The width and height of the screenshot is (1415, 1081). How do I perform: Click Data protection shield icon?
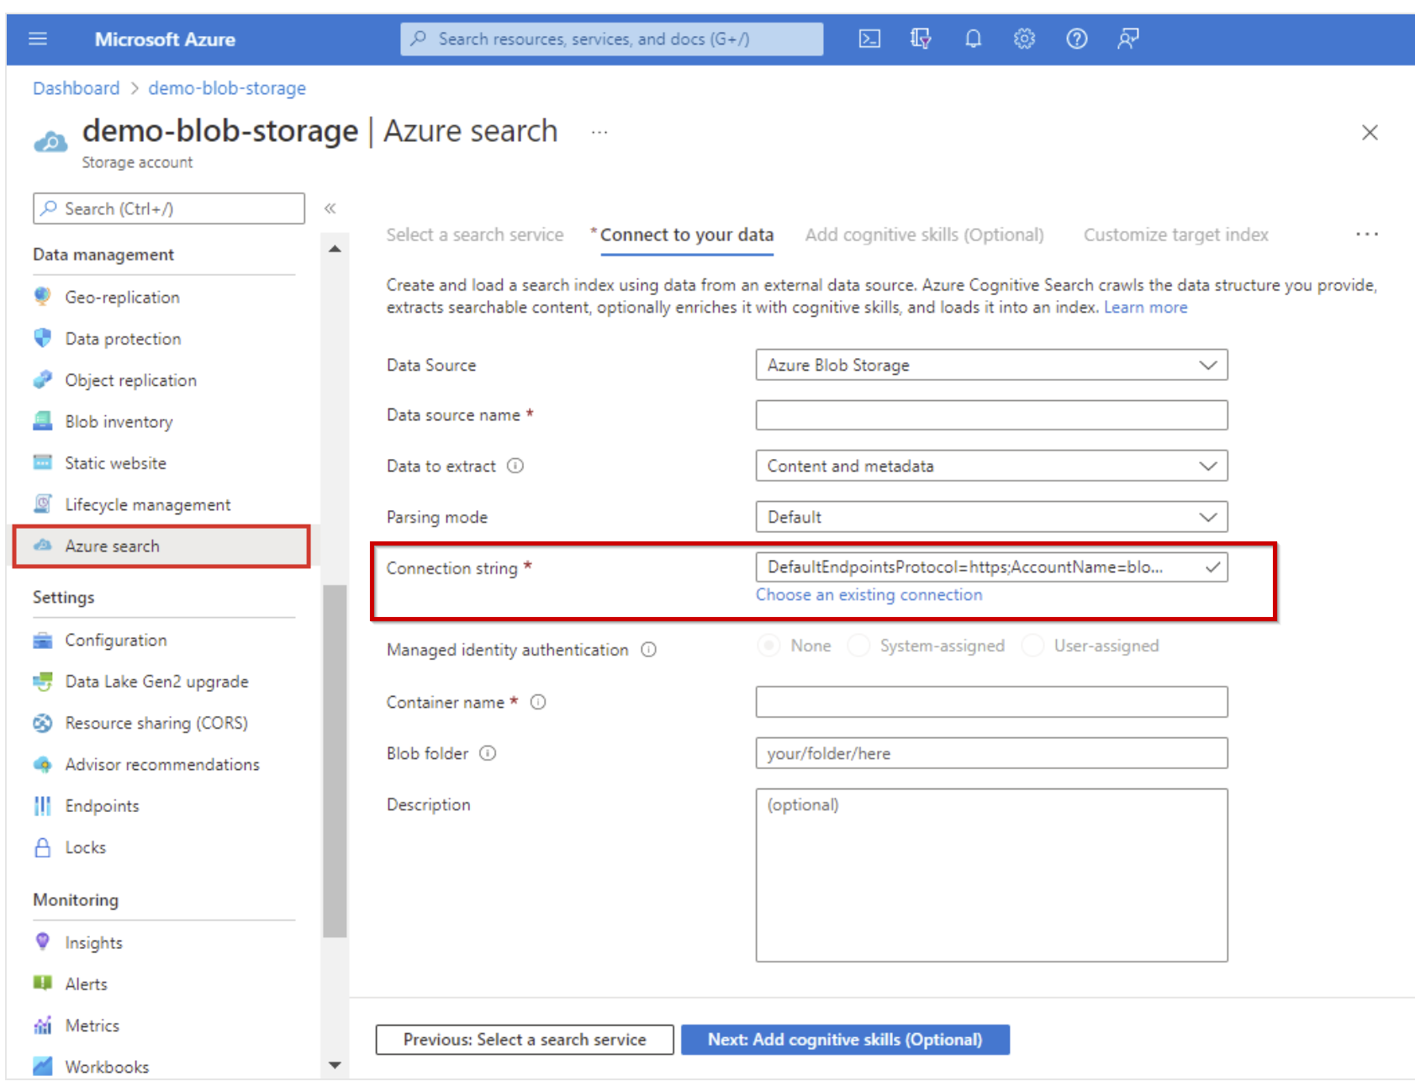pos(42,338)
